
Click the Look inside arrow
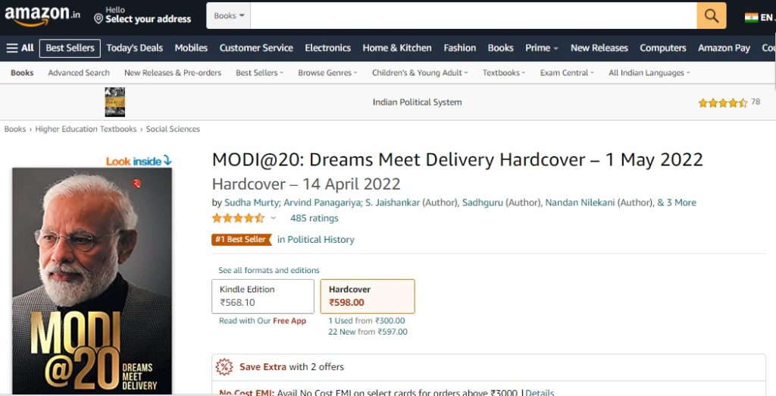pos(167,160)
